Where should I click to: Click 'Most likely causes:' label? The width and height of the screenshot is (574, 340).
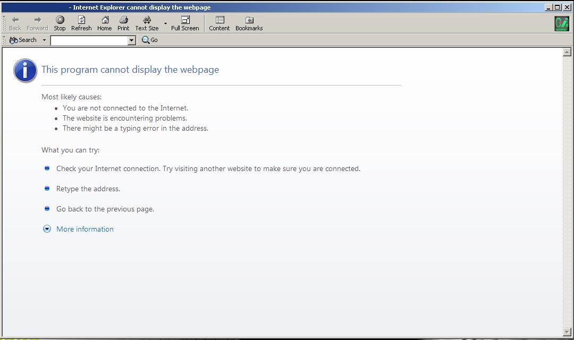click(x=71, y=97)
